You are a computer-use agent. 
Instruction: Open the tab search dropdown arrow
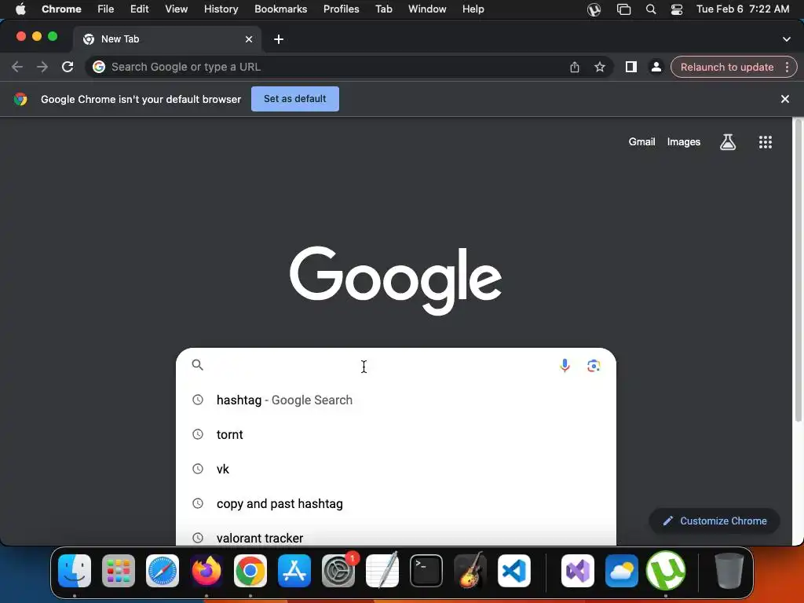pyautogui.click(x=786, y=39)
